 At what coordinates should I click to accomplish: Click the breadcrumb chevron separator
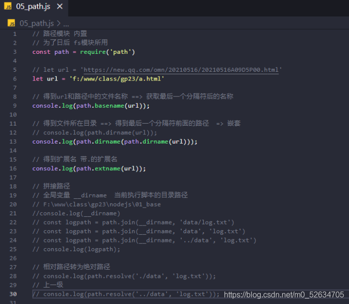click(x=59, y=23)
